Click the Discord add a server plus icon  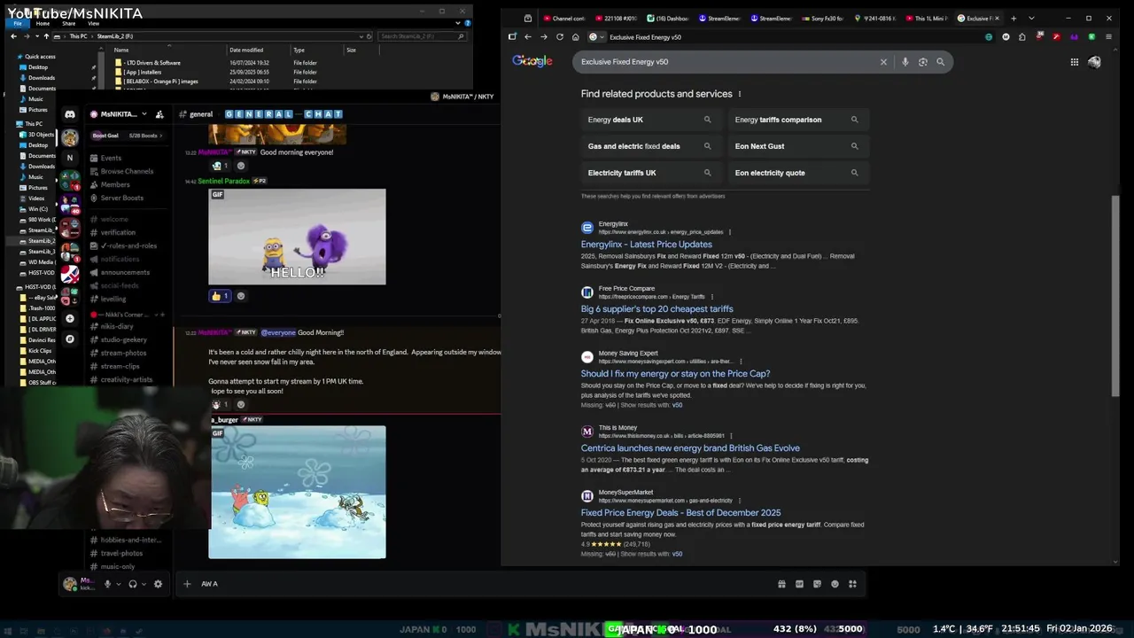click(x=70, y=319)
